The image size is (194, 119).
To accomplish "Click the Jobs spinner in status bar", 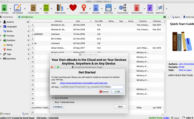I will pos(184,118).
